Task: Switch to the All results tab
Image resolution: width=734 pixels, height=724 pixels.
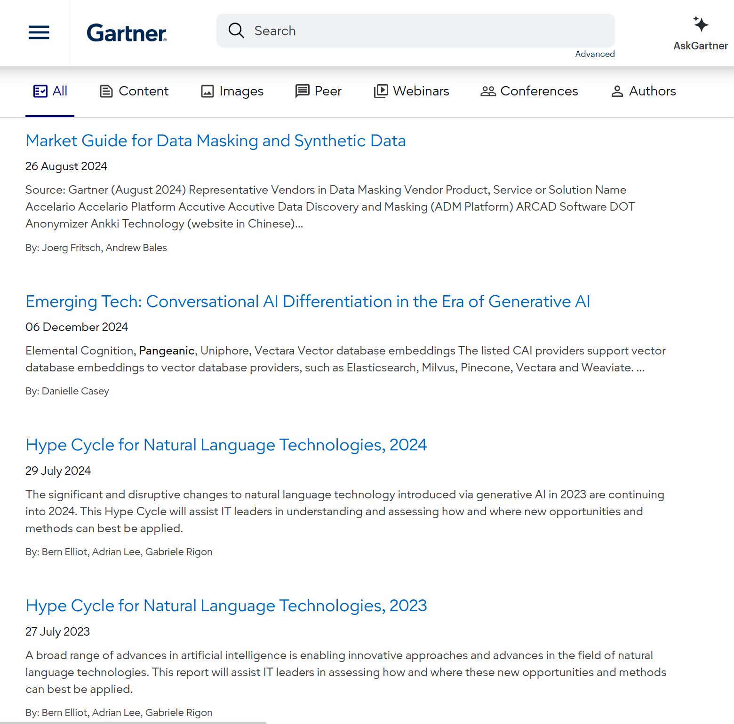Action: (x=50, y=91)
